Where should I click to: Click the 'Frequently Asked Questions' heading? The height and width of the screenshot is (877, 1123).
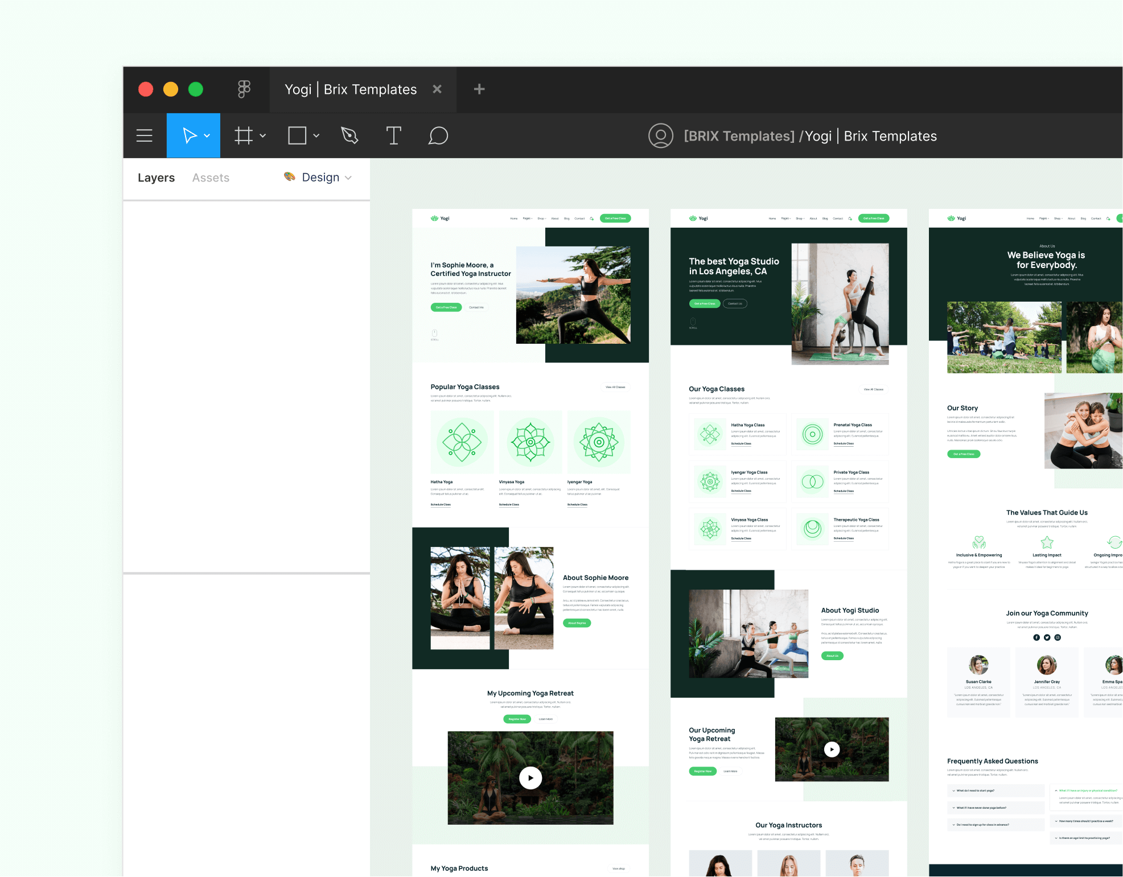coord(993,761)
